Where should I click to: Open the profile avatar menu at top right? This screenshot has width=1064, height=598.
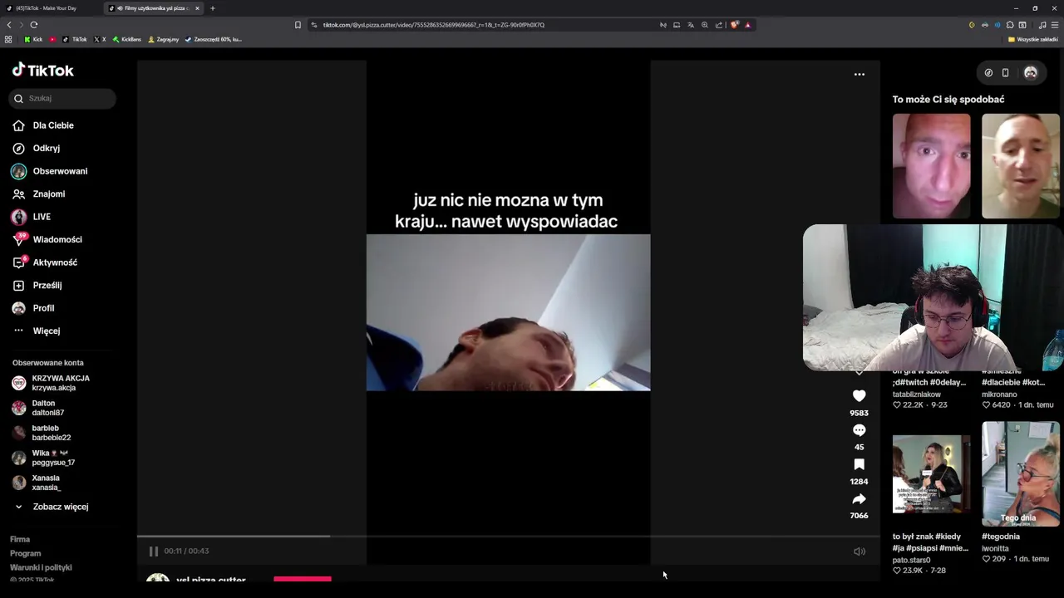point(1031,73)
